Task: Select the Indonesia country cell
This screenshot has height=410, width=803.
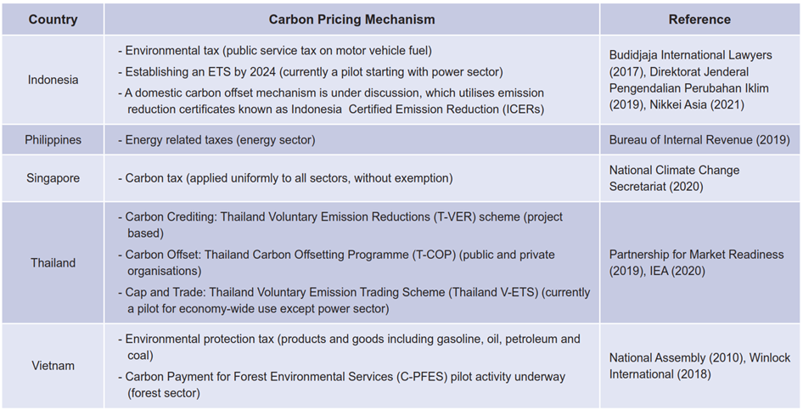Action: click(53, 80)
